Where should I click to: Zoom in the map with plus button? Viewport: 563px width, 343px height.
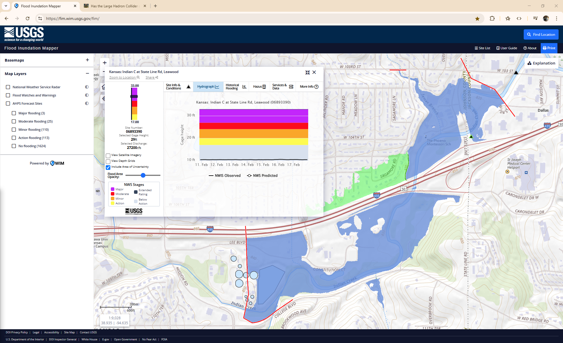pos(105,63)
